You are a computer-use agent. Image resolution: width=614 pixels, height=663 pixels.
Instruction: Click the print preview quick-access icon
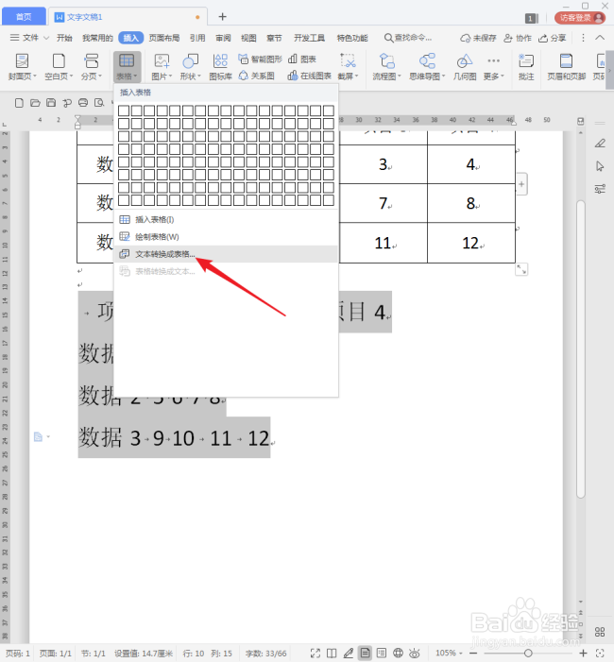(99, 103)
